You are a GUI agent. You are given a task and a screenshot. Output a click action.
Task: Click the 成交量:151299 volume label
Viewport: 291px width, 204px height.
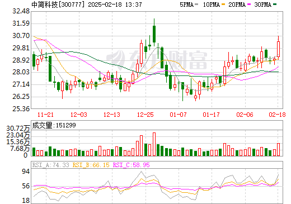pyautogui.click(x=54, y=125)
